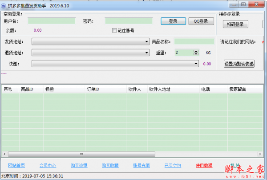Click the 余额 balance value 0.00
267x180 pixels.
[x=38, y=30]
